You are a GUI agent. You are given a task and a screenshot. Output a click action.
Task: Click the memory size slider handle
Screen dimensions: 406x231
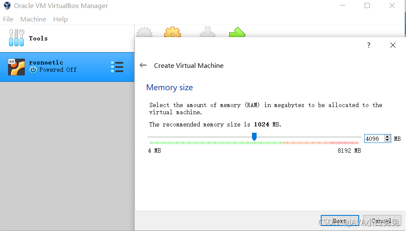[254, 137]
